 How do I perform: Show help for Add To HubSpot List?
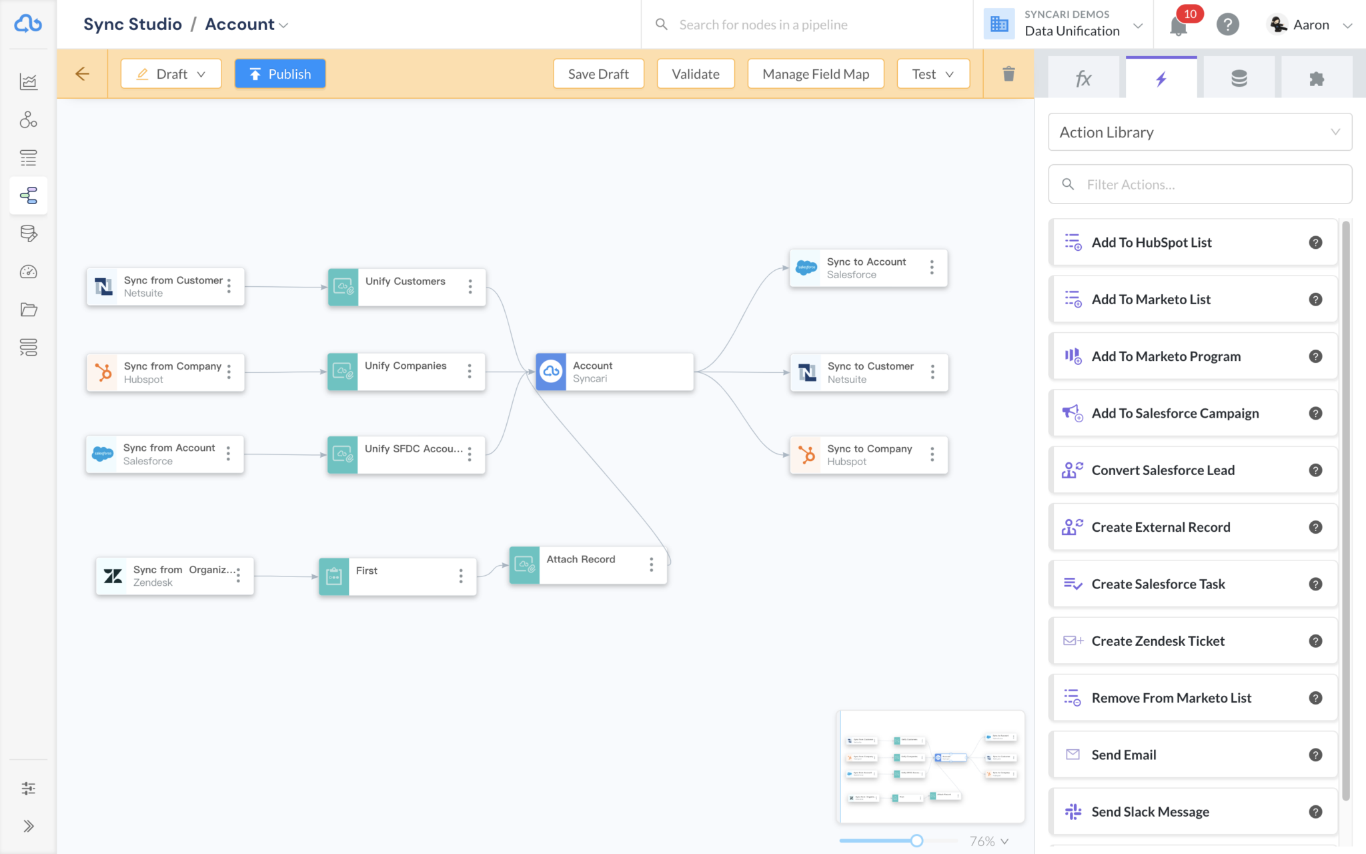pyautogui.click(x=1315, y=243)
